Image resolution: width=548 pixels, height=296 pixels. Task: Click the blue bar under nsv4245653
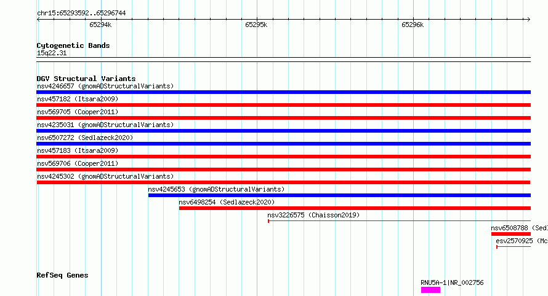pos(339,195)
